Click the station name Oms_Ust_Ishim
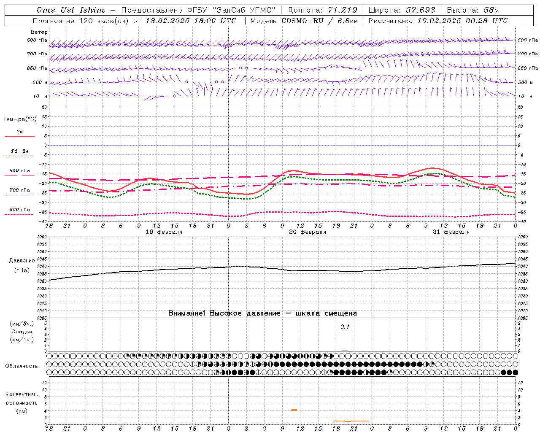Image resolution: width=540 pixels, height=432 pixels. (70, 10)
